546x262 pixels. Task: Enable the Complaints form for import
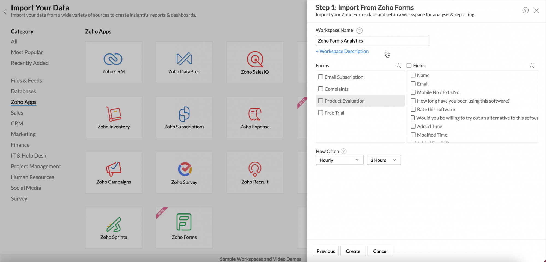[x=321, y=89]
